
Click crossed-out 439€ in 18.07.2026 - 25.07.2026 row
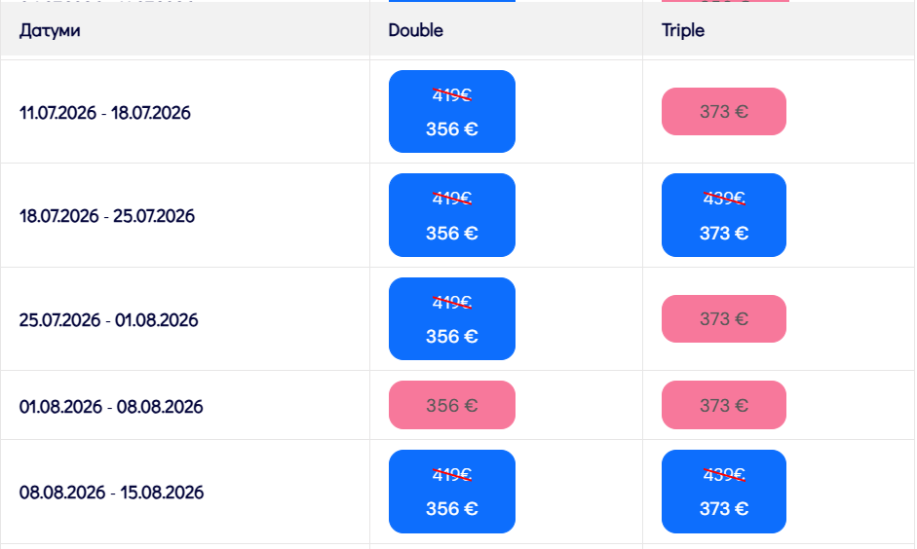[723, 198]
